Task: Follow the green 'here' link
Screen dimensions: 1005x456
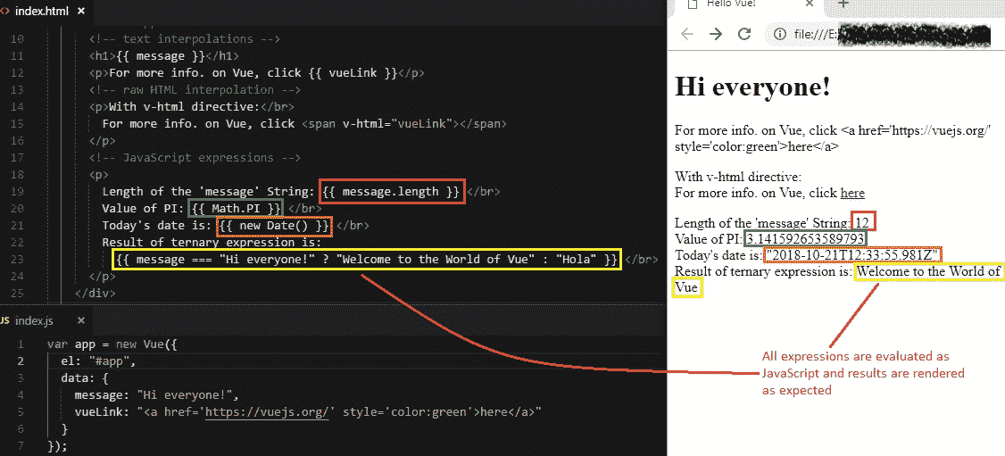Action: tap(852, 193)
